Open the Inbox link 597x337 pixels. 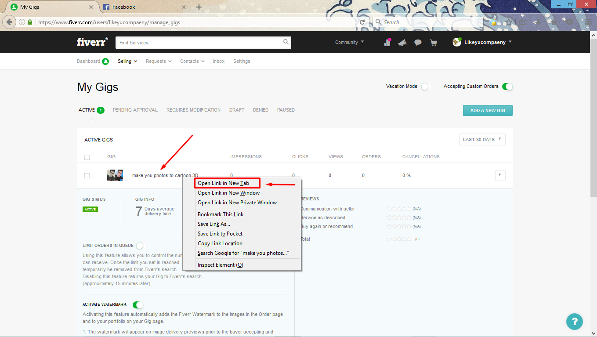219,61
